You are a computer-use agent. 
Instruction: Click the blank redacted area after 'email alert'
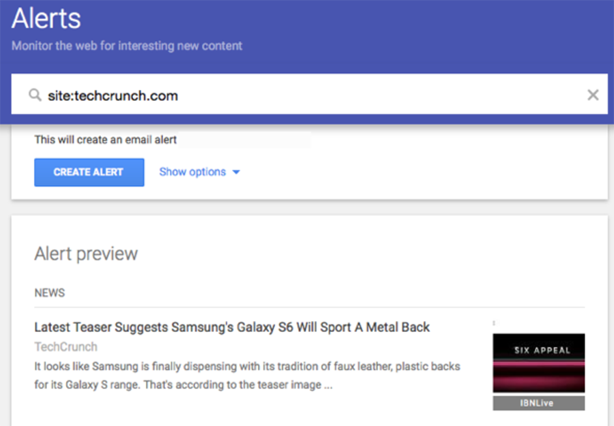pos(244,140)
